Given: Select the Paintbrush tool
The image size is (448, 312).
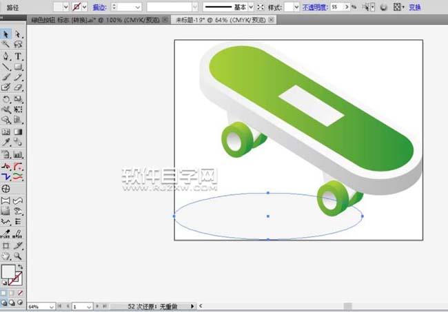Looking at the screenshot, I should [6, 77].
